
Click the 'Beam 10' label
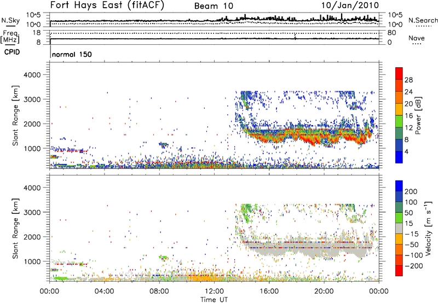[x=214, y=6]
